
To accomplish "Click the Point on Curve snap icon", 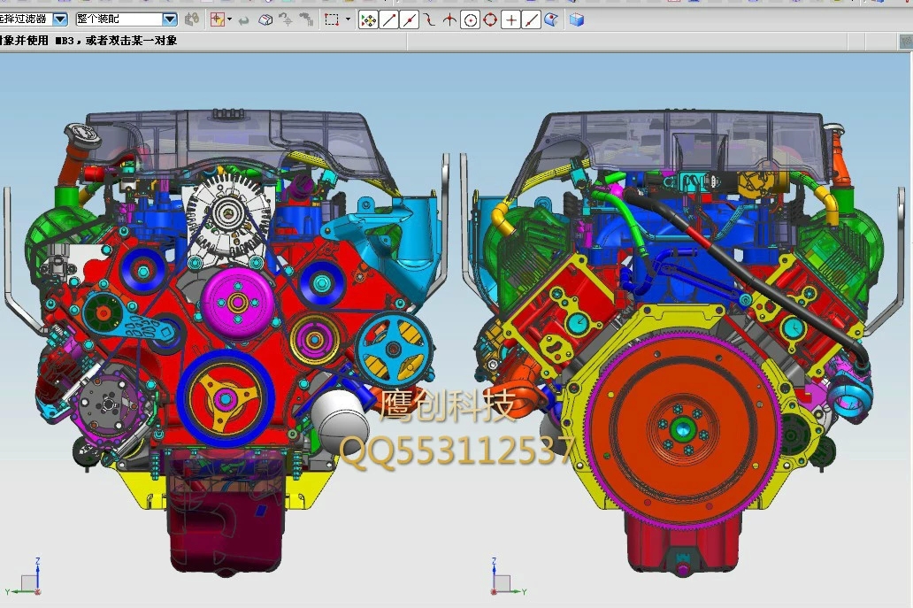I will (x=531, y=19).
